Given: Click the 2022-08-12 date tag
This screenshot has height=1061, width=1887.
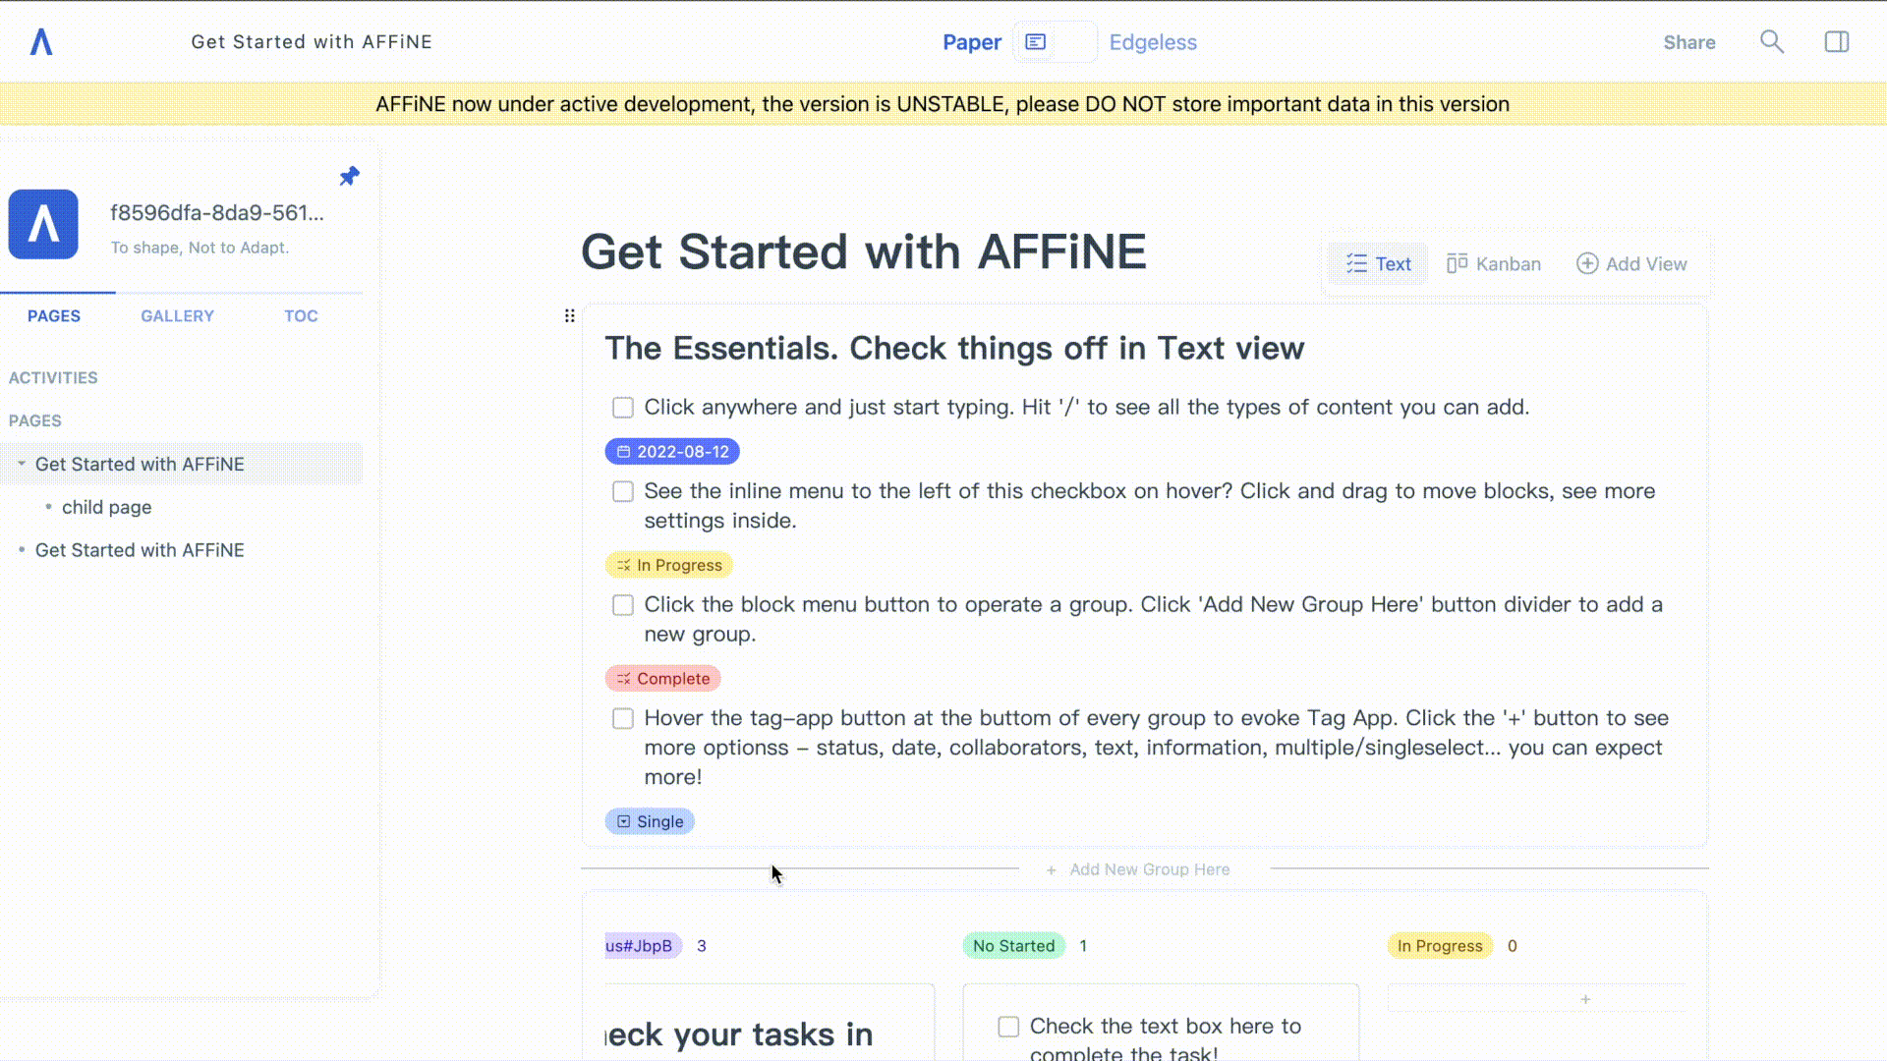Looking at the screenshot, I should click(x=672, y=451).
